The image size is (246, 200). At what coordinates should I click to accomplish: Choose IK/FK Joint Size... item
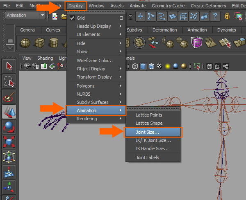click(x=153, y=140)
